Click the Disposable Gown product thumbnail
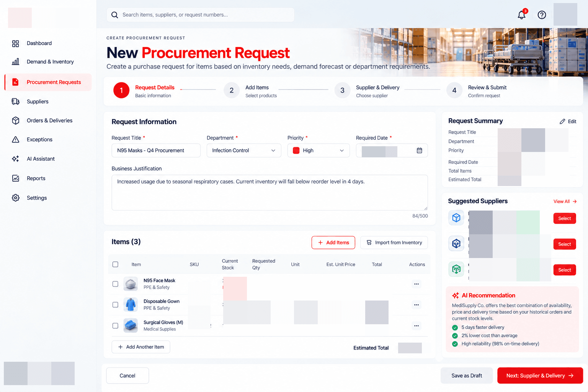 pyautogui.click(x=131, y=305)
